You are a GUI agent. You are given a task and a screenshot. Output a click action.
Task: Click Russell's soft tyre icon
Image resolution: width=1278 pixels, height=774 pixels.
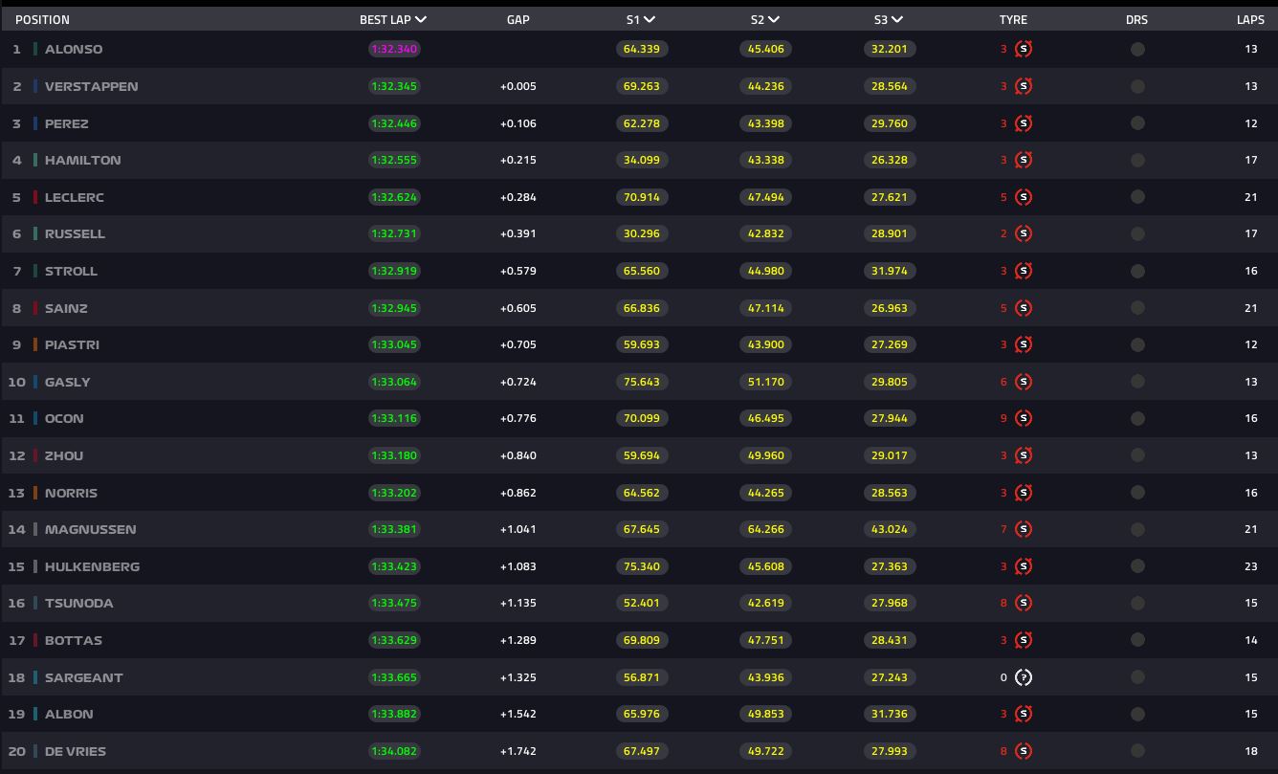[1024, 233]
